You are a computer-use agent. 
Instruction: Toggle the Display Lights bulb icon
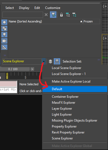[x=4, y=35]
